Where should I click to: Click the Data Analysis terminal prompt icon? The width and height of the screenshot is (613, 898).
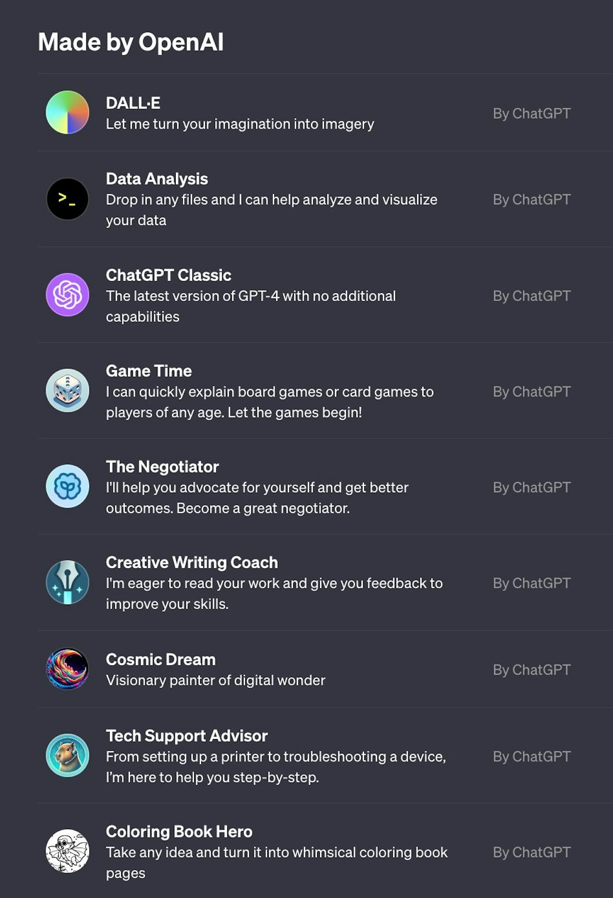pos(67,199)
